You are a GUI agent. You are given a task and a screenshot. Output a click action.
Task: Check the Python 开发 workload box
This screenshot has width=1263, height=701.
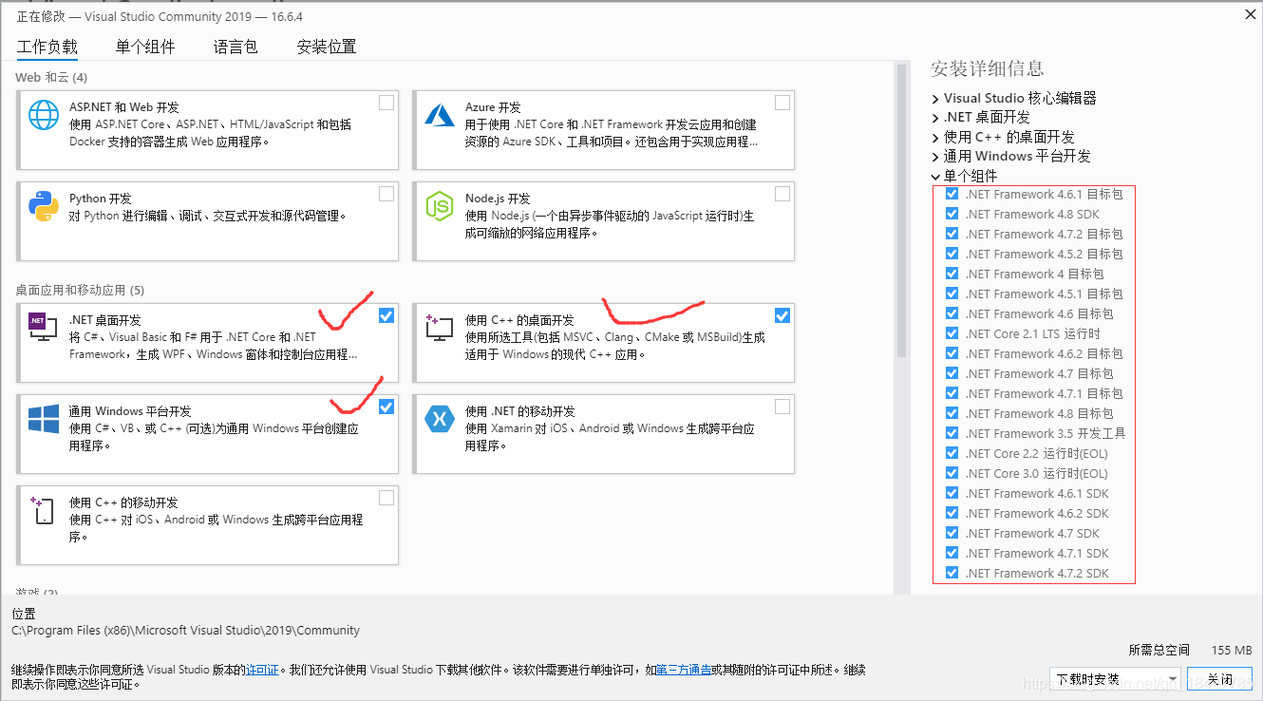(x=386, y=194)
